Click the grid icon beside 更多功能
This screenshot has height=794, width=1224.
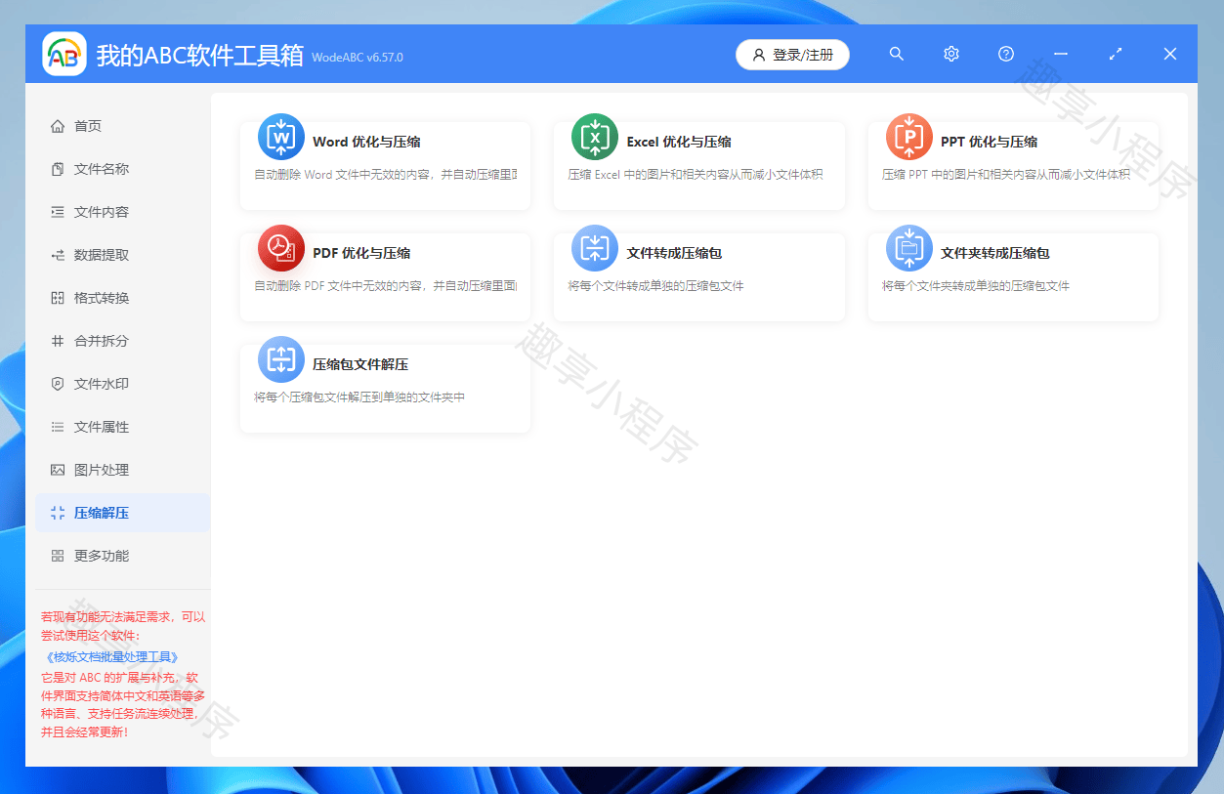[58, 556]
